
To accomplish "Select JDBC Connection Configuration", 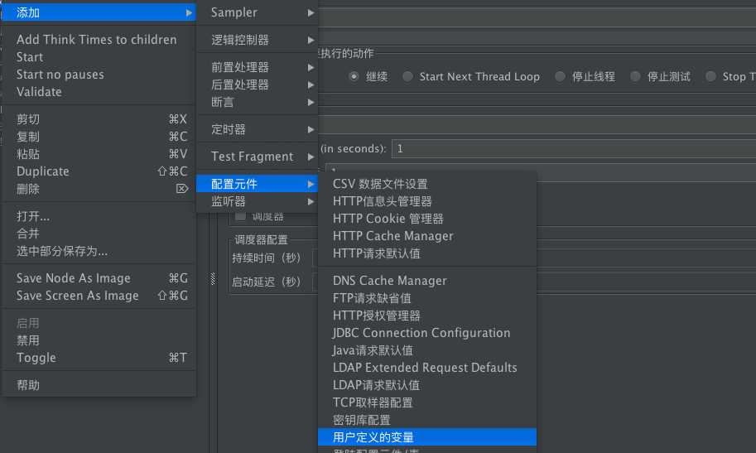I will [427, 333].
